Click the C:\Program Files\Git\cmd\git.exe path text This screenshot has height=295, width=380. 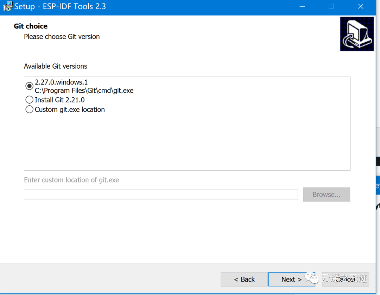[x=84, y=91]
